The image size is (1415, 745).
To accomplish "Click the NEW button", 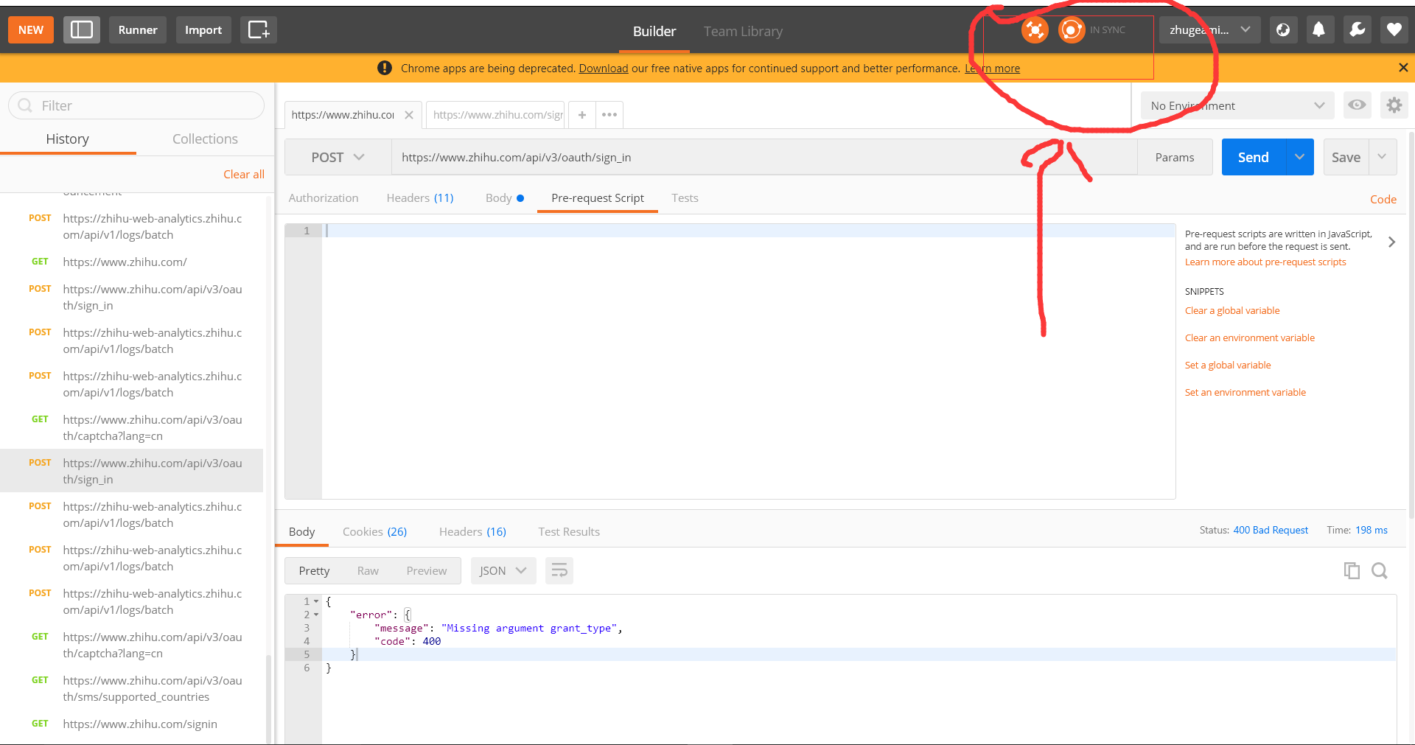I will [x=31, y=29].
